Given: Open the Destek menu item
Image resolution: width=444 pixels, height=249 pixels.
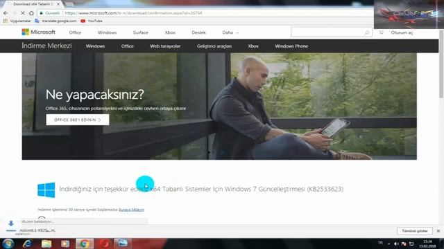Looking at the screenshot, I should (x=198, y=33).
